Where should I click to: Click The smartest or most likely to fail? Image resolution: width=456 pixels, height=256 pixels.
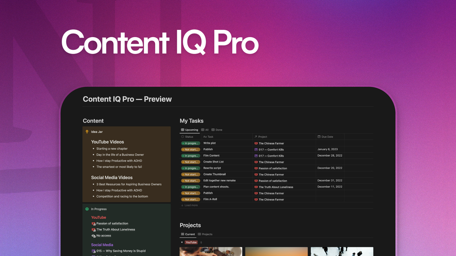(x=119, y=167)
